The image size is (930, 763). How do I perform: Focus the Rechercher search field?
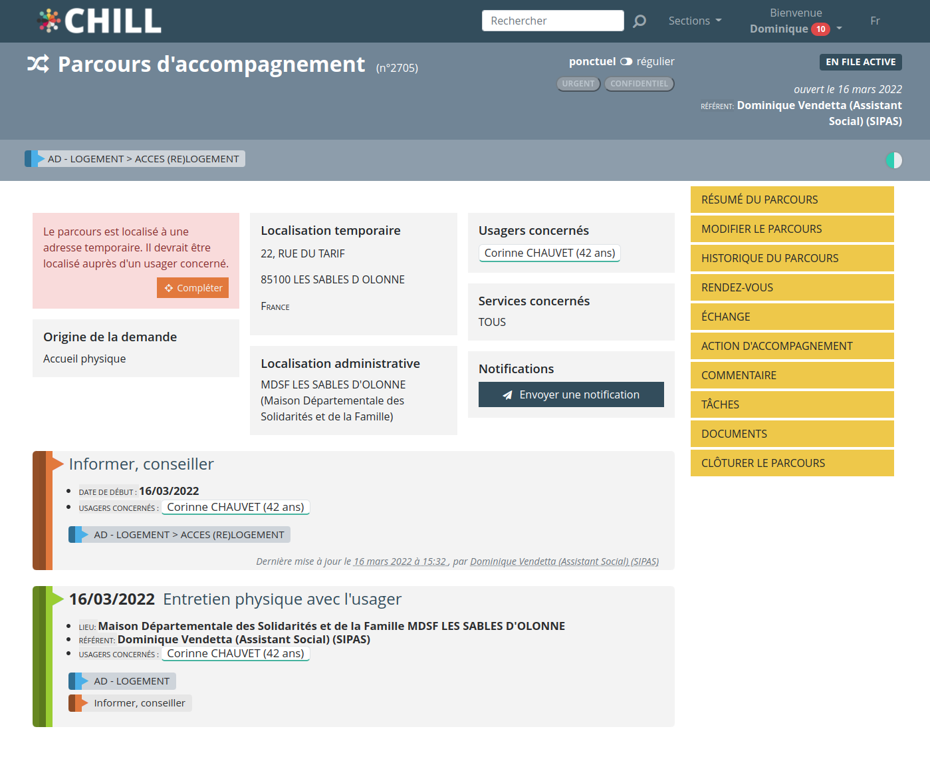click(x=552, y=21)
